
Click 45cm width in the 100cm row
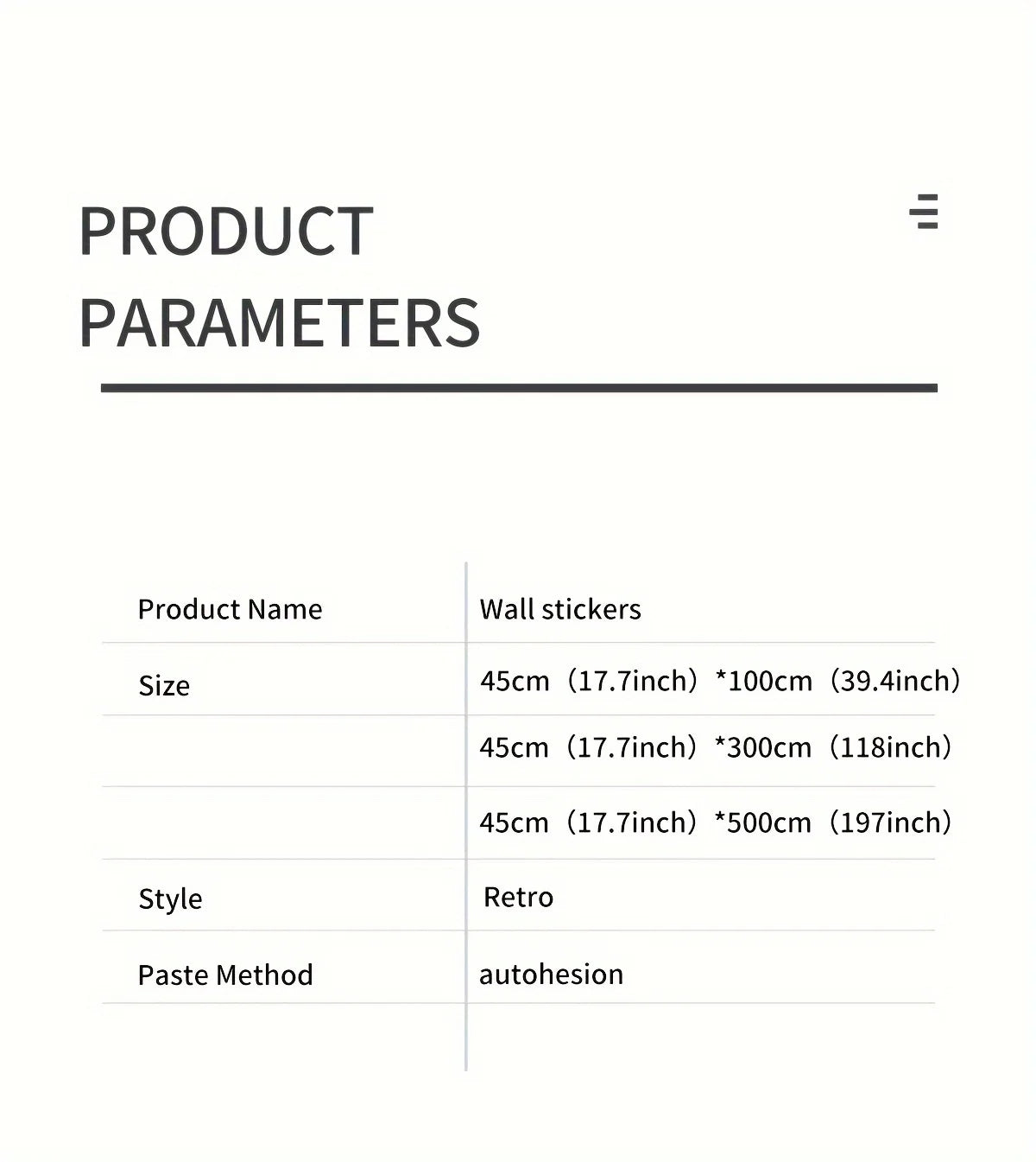click(x=515, y=681)
